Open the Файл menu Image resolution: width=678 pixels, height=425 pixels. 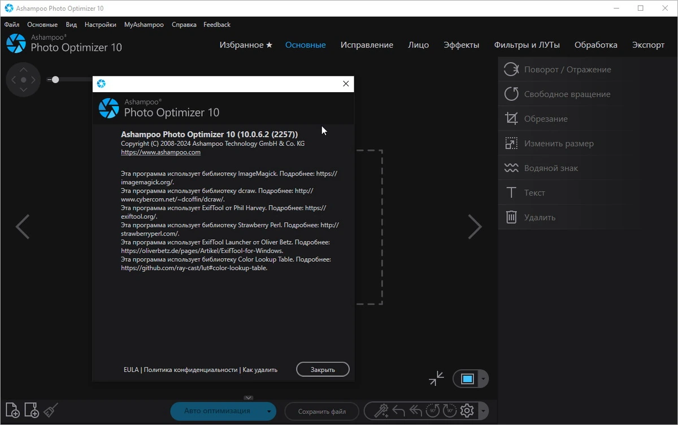[12, 25]
